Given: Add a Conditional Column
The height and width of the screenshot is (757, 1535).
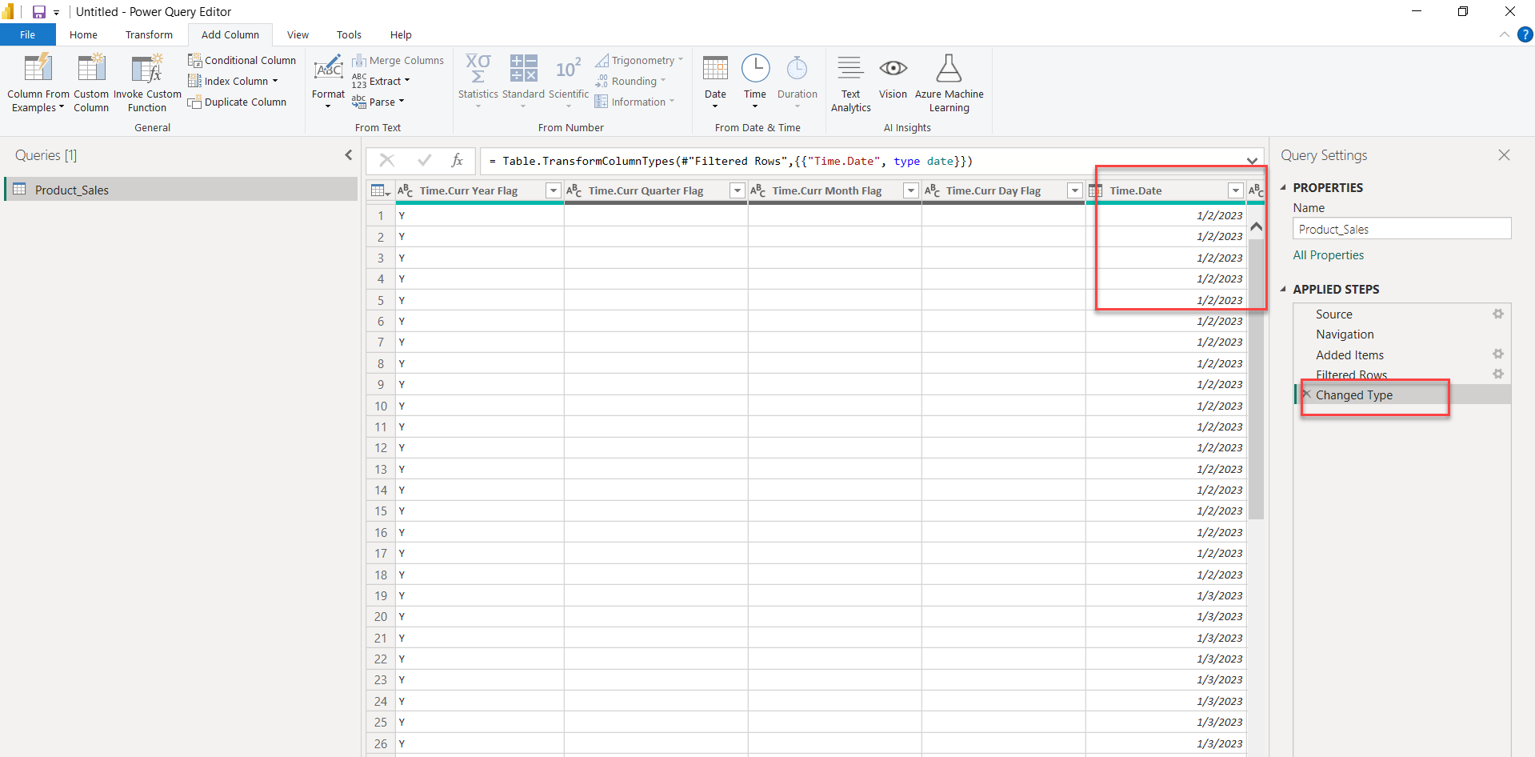Looking at the screenshot, I should coord(242,60).
